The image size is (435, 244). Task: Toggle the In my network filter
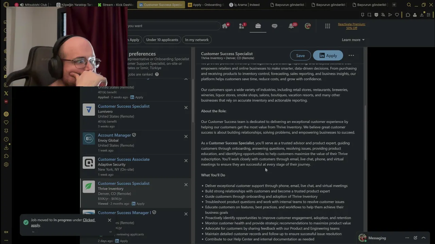[x=197, y=40]
